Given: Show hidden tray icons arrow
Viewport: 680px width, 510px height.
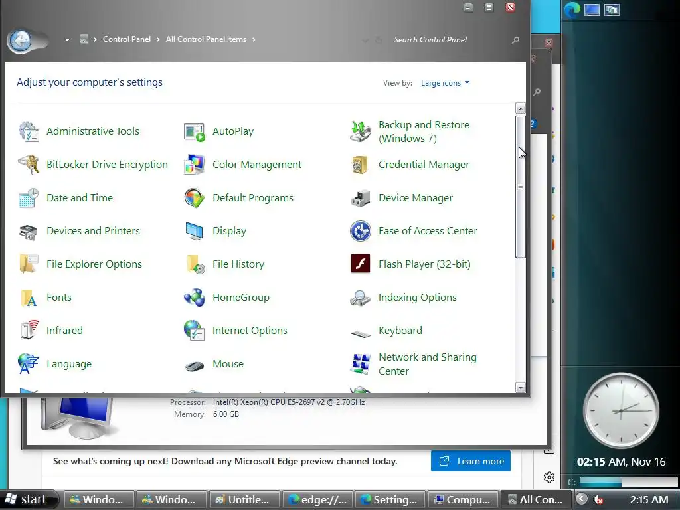Looking at the screenshot, I should (x=582, y=499).
